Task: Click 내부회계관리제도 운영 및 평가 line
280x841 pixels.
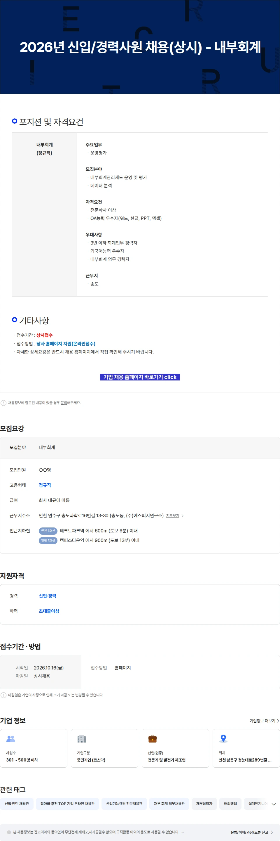Action: pyautogui.click(x=119, y=177)
